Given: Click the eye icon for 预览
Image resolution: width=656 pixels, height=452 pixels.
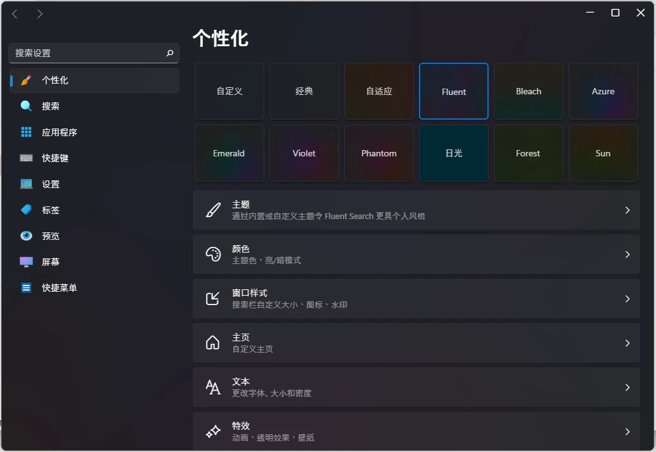Looking at the screenshot, I should (26, 236).
